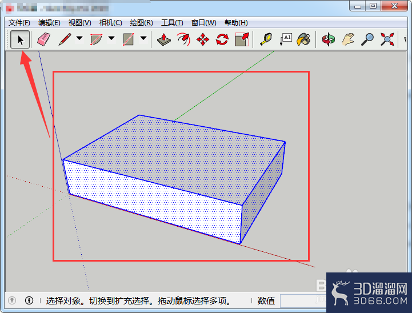Open the 编辑(E) menu

pyautogui.click(x=49, y=23)
